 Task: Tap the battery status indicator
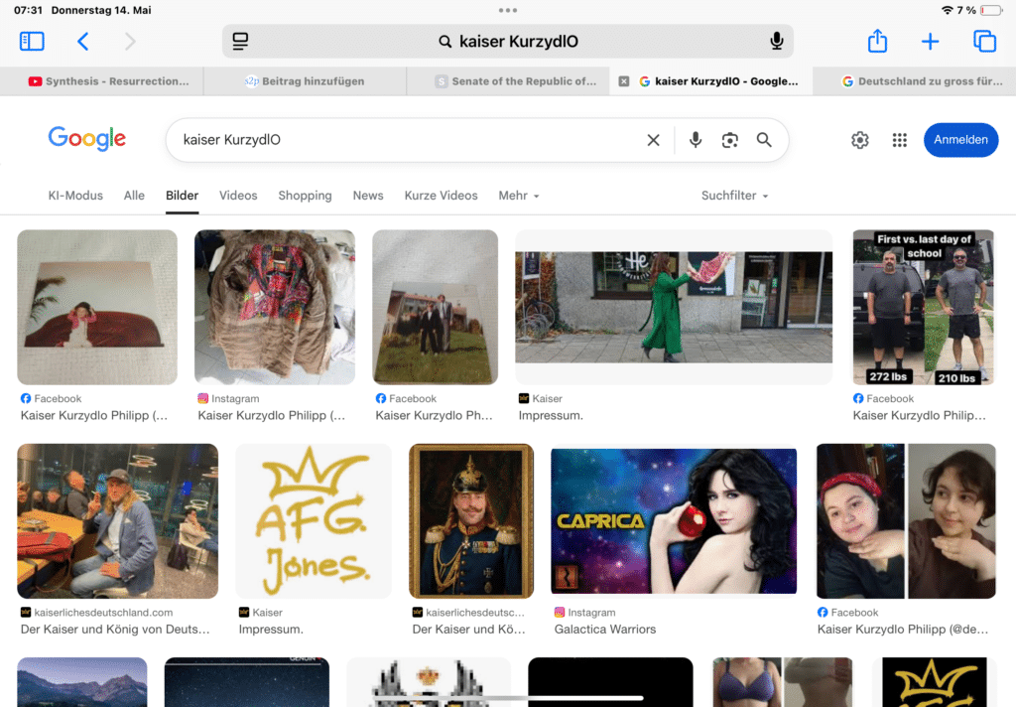click(x=991, y=10)
